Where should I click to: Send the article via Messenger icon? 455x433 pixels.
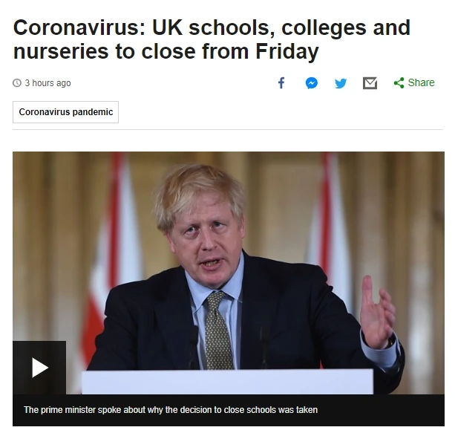click(311, 83)
